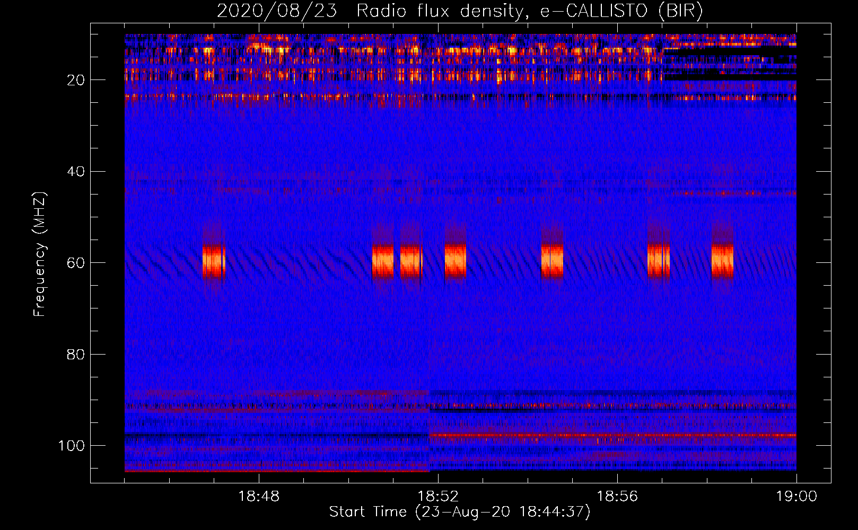Click the 100 frequency tick label
The image size is (858, 530).
click(72, 446)
